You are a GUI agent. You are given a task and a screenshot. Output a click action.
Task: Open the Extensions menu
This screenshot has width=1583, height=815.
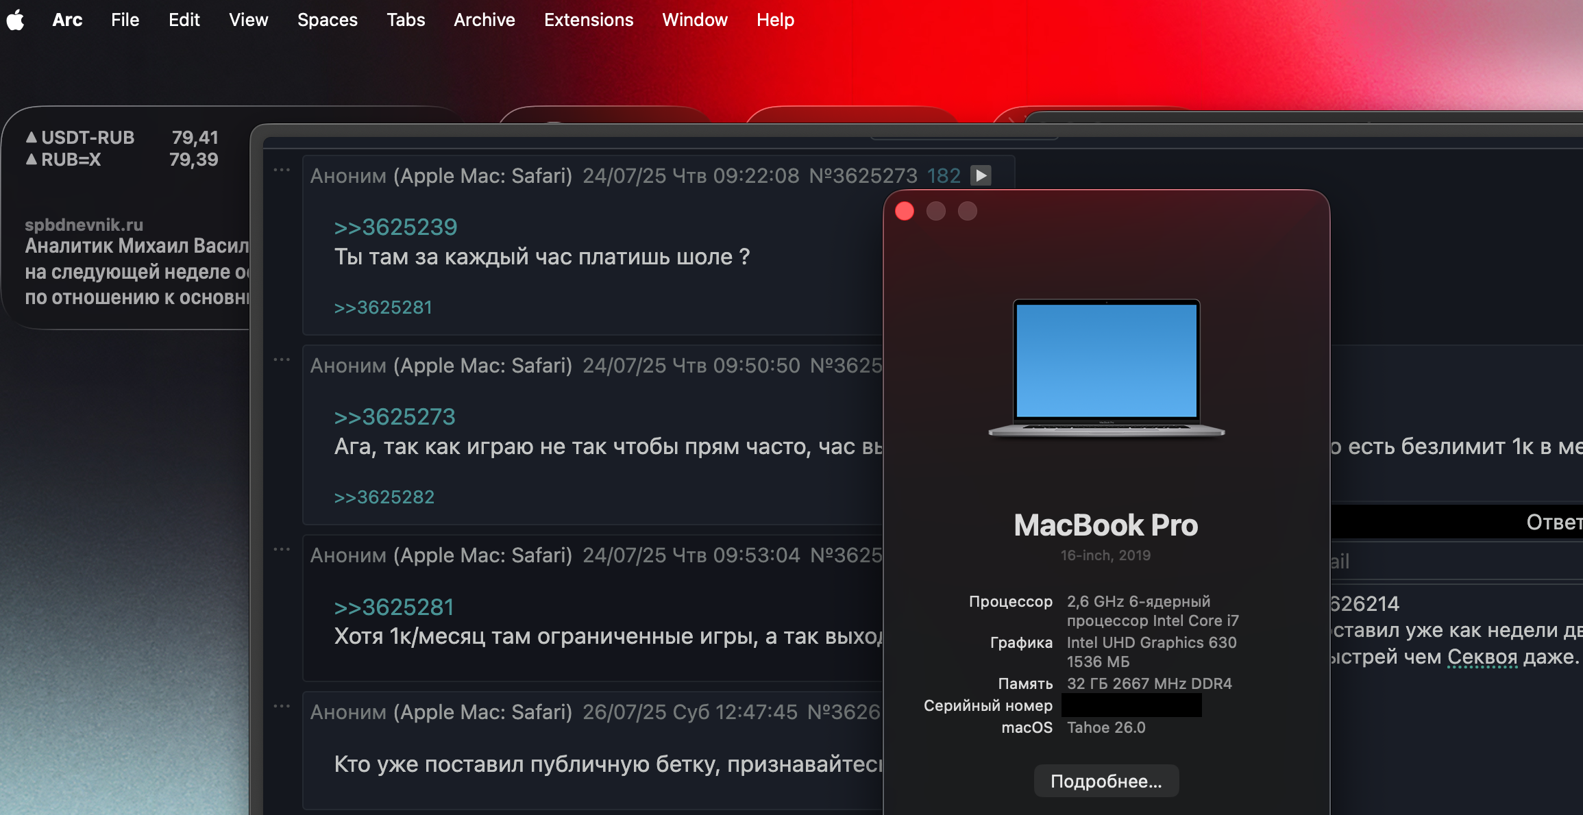[588, 20]
